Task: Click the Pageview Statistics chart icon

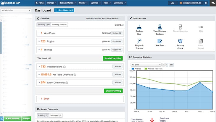Action: (130, 57)
